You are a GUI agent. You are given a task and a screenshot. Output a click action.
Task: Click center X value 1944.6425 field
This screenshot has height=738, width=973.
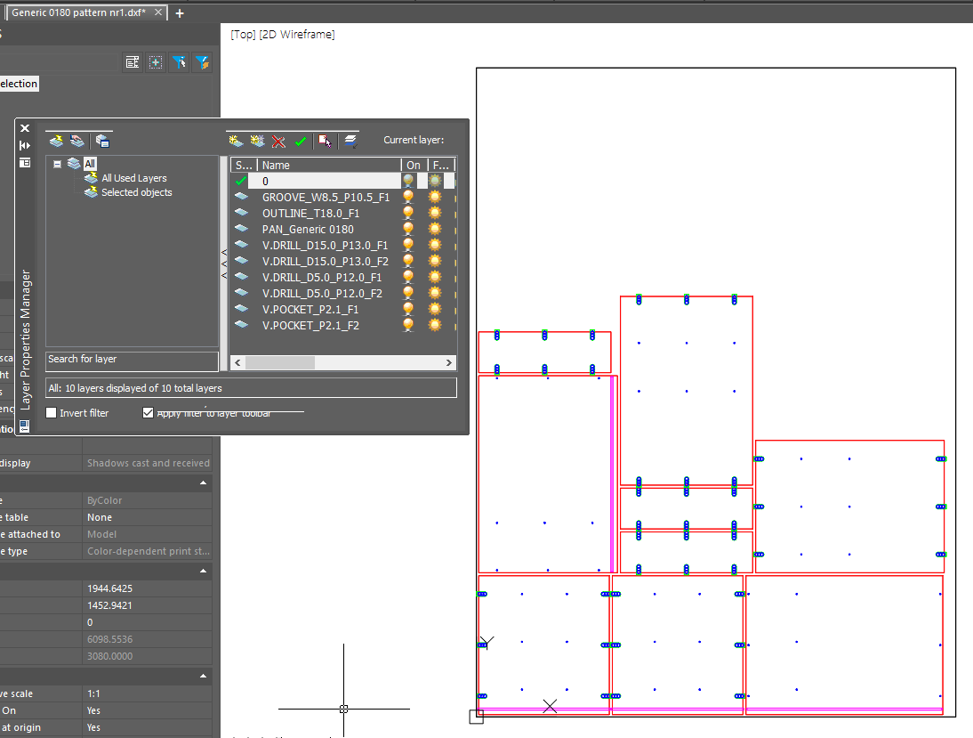[x=148, y=588]
